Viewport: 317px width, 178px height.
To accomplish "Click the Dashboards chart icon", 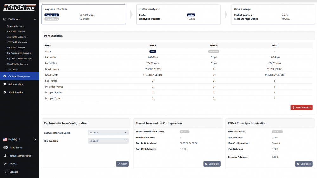I will pyautogui.click(x=5, y=19).
